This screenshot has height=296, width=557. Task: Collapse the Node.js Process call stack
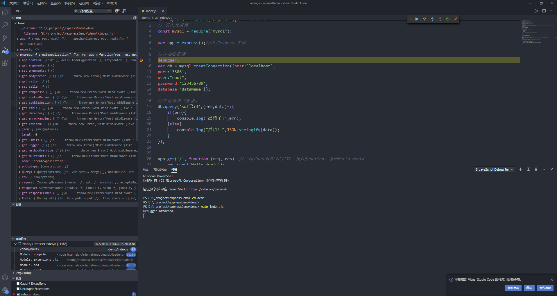[x=15, y=244]
